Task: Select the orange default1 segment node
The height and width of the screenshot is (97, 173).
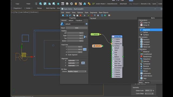Action: pos(97,46)
